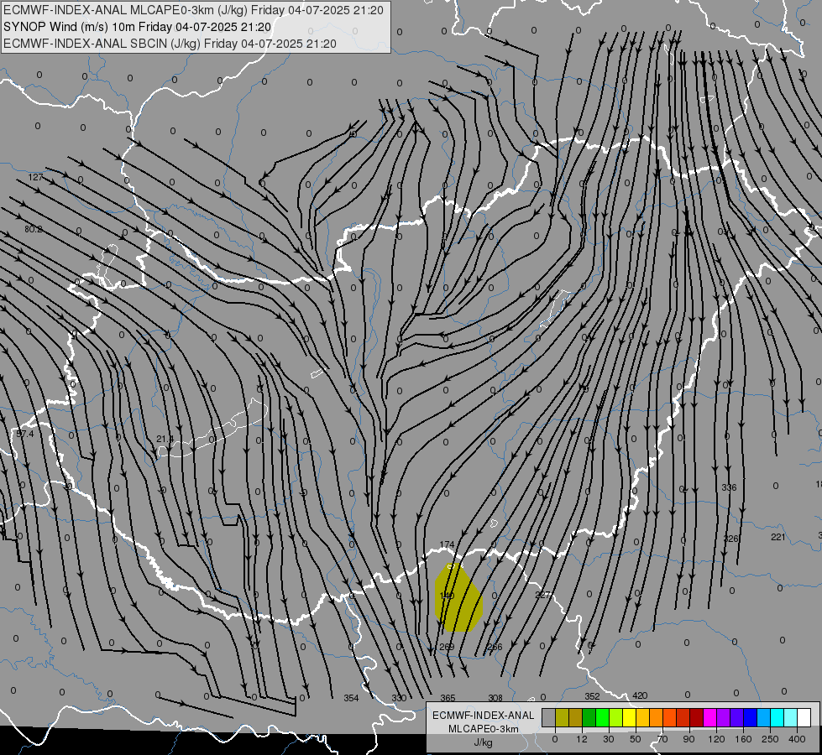Screen dimensions: 822x755
Task: Click the olive-yellow swatch in the legend
Action: (x=562, y=718)
